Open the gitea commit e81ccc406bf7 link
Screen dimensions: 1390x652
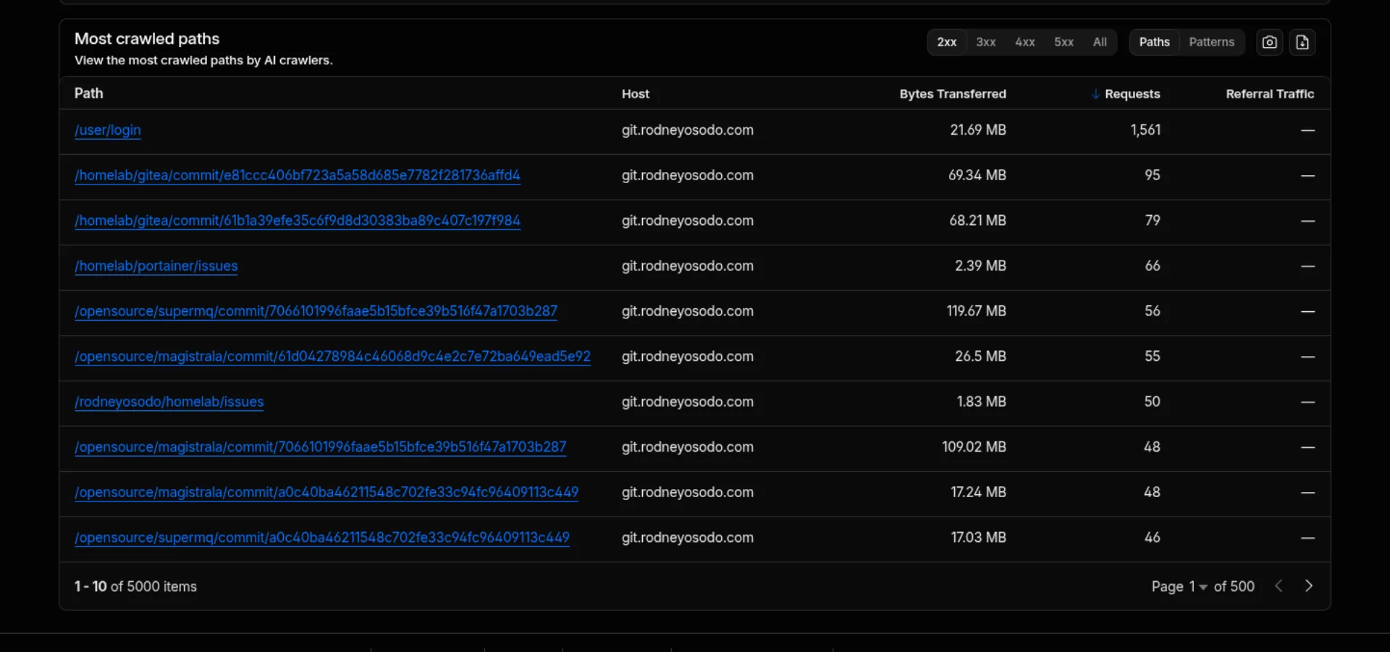click(298, 175)
